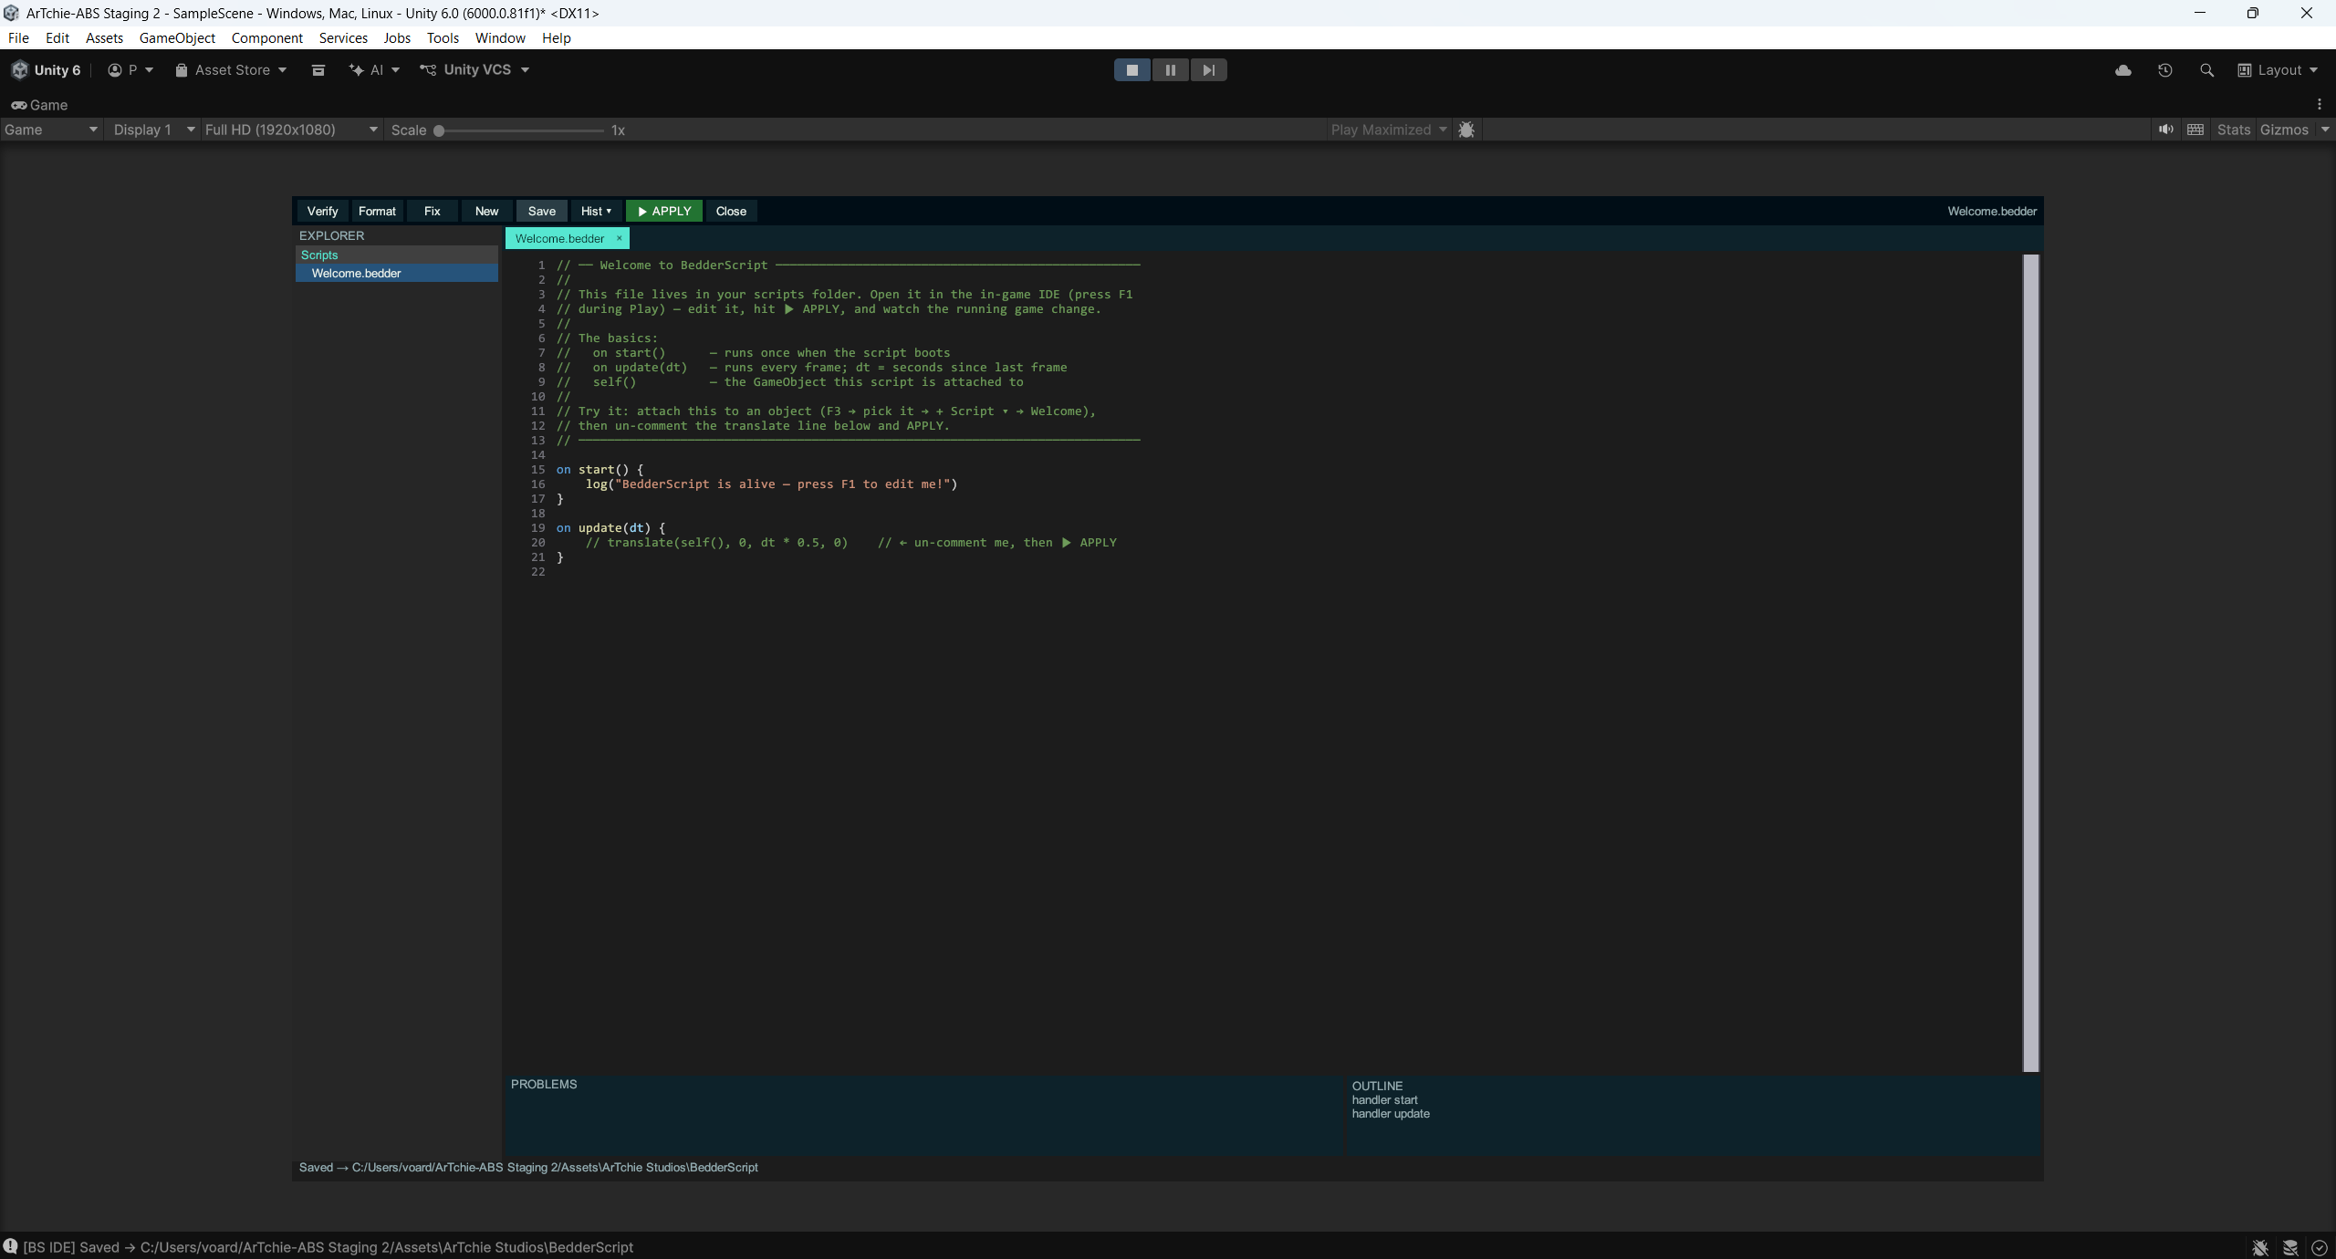Screen dimensions: 2336x1259
Task: Click the console info icon in status bar
Action: click(x=11, y=1246)
